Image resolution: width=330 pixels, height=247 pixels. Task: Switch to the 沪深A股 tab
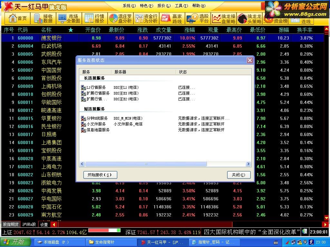(x=29, y=224)
